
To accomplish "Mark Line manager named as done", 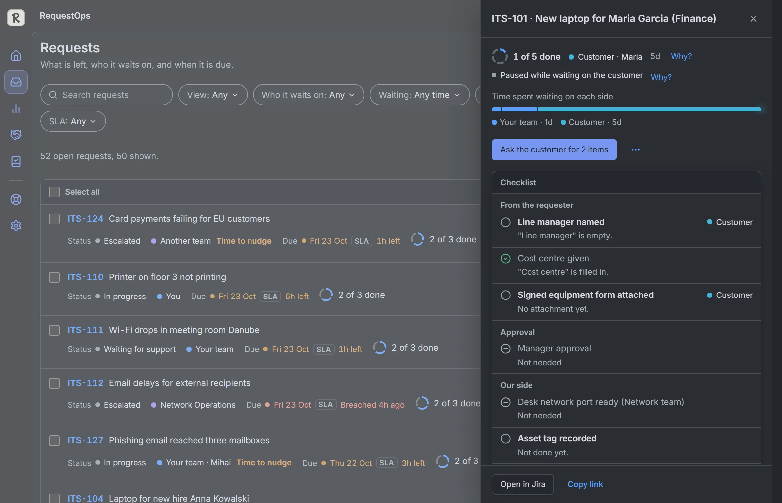I will click(x=505, y=222).
